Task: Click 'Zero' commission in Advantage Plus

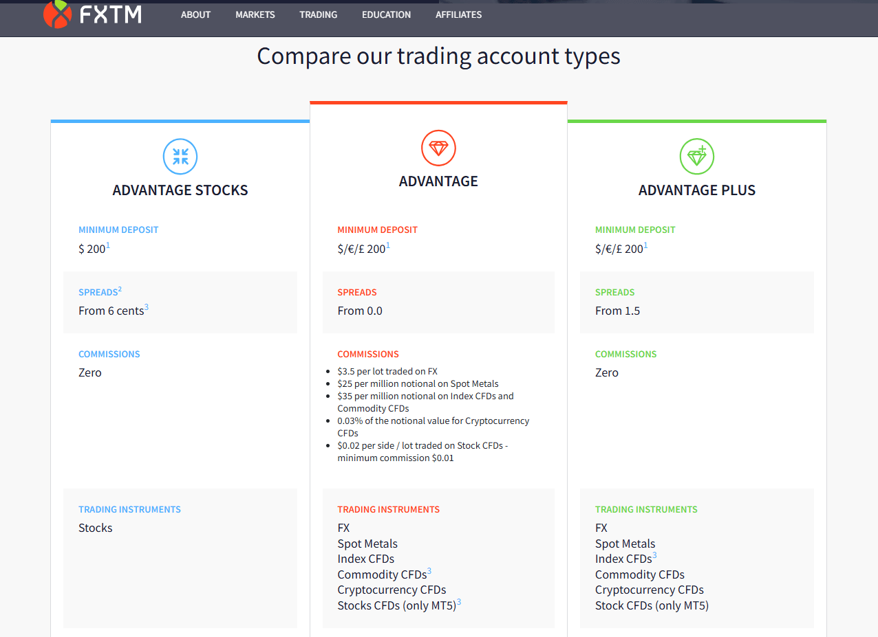Action: (x=607, y=373)
